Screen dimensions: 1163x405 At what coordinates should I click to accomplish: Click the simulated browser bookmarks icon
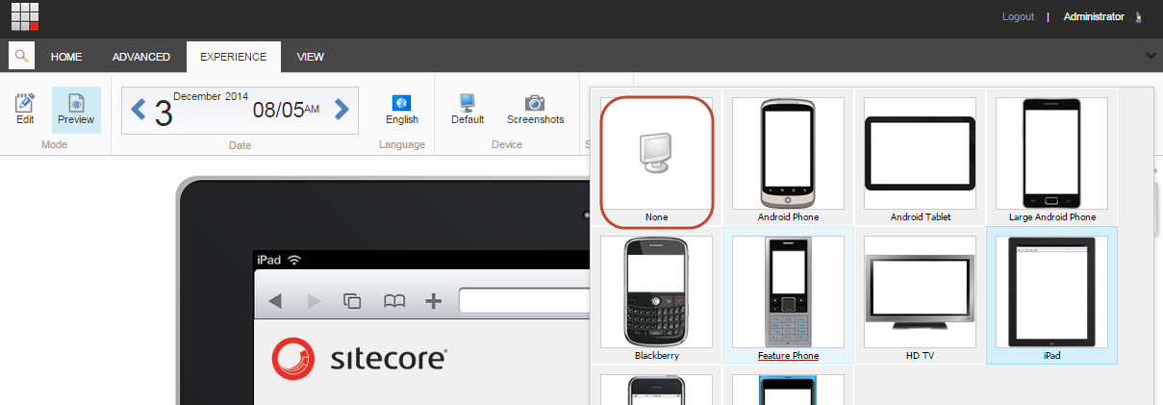click(394, 301)
